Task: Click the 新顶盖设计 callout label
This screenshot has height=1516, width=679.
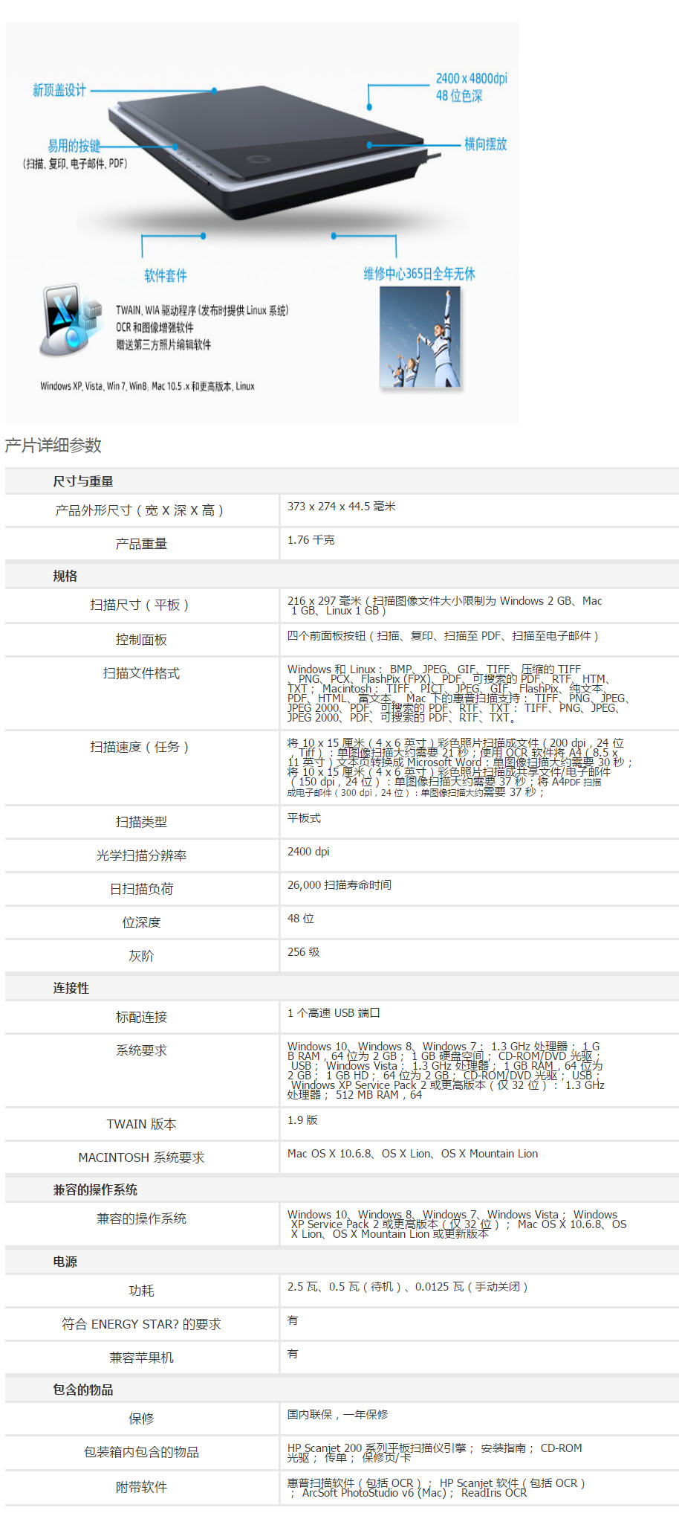Action: 59,91
